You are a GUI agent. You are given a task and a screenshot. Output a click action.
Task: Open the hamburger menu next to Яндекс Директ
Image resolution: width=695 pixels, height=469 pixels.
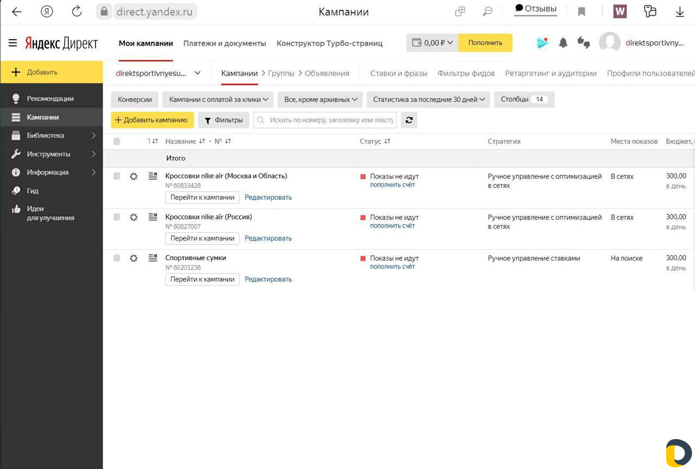coord(12,43)
